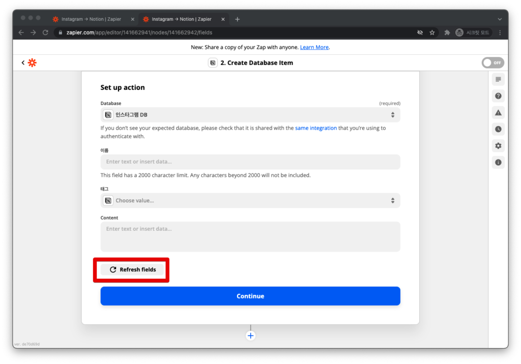
Task: Open the help question mark icon
Action: (x=498, y=96)
